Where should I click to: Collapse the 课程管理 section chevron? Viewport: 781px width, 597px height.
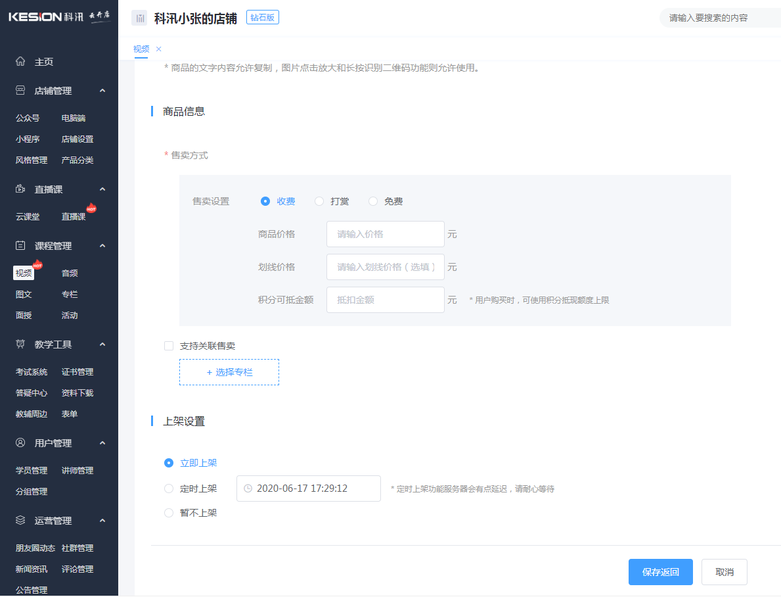pyautogui.click(x=102, y=245)
